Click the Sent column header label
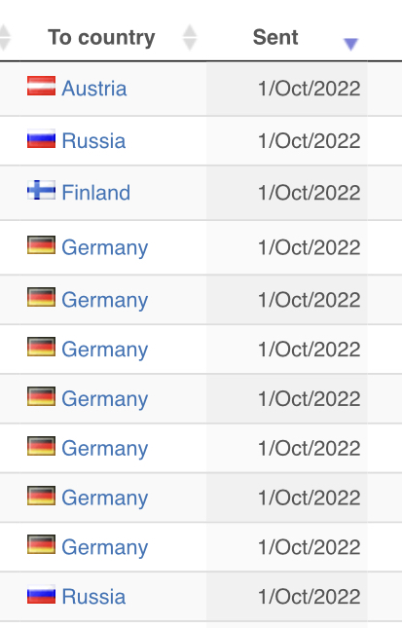This screenshot has height=628, width=402. pyautogui.click(x=275, y=37)
